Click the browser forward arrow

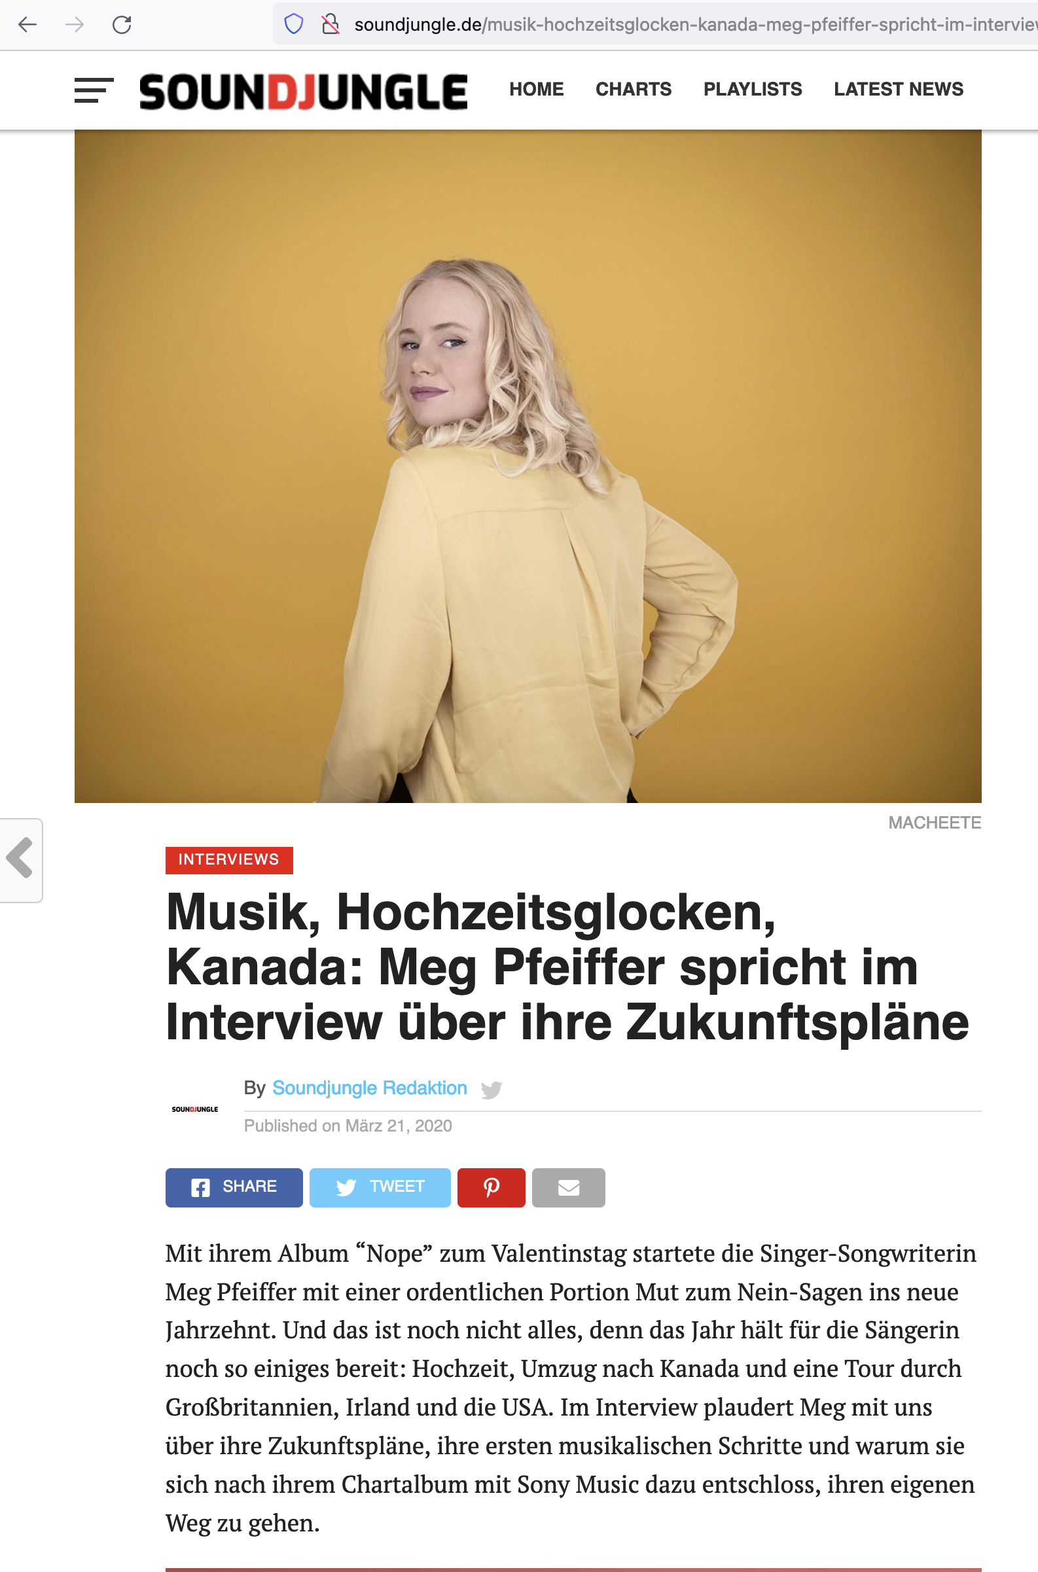75,25
